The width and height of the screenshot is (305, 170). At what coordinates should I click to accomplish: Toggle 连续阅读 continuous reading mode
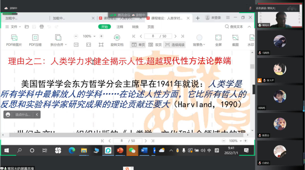(x=175, y=45)
